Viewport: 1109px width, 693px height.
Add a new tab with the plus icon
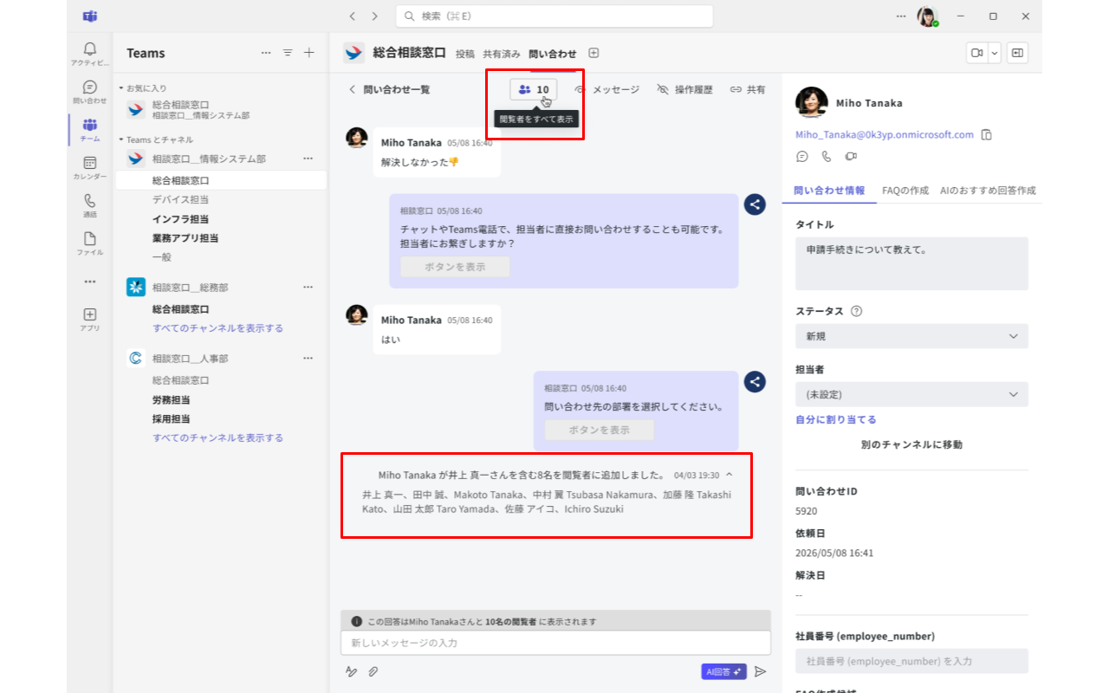pos(594,54)
